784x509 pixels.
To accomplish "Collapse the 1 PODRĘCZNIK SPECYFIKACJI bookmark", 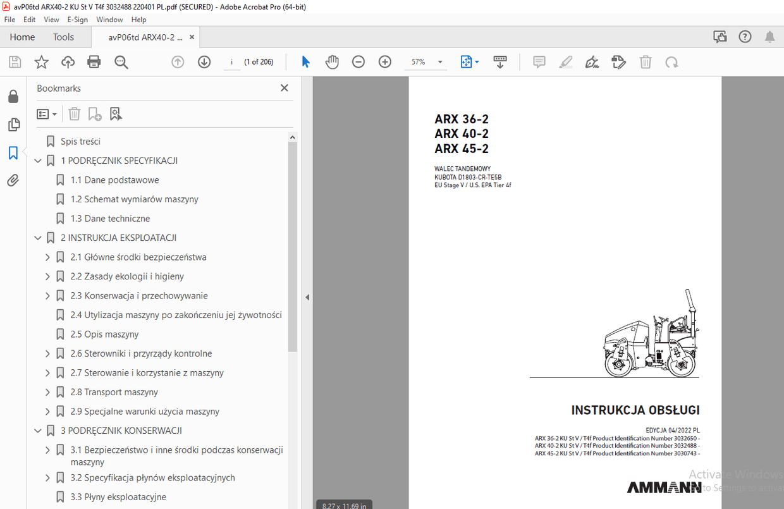I will (37, 160).
